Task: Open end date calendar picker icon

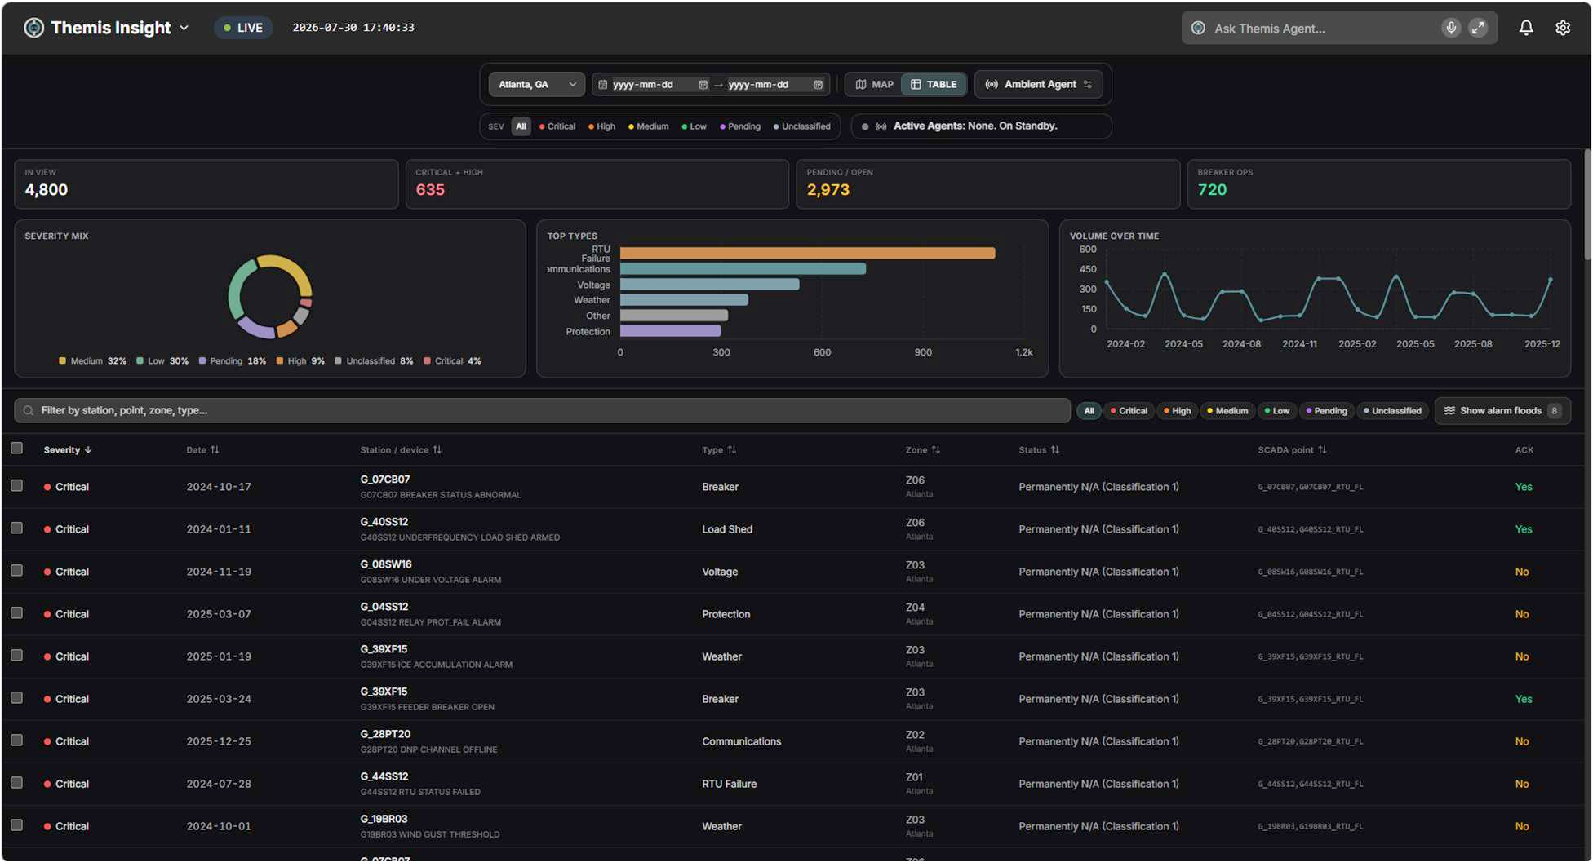Action: [x=818, y=85]
